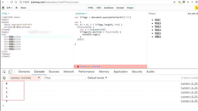The image size is (198, 111).
Task: Toggle the CSS panel button
Action: point(99,8)
